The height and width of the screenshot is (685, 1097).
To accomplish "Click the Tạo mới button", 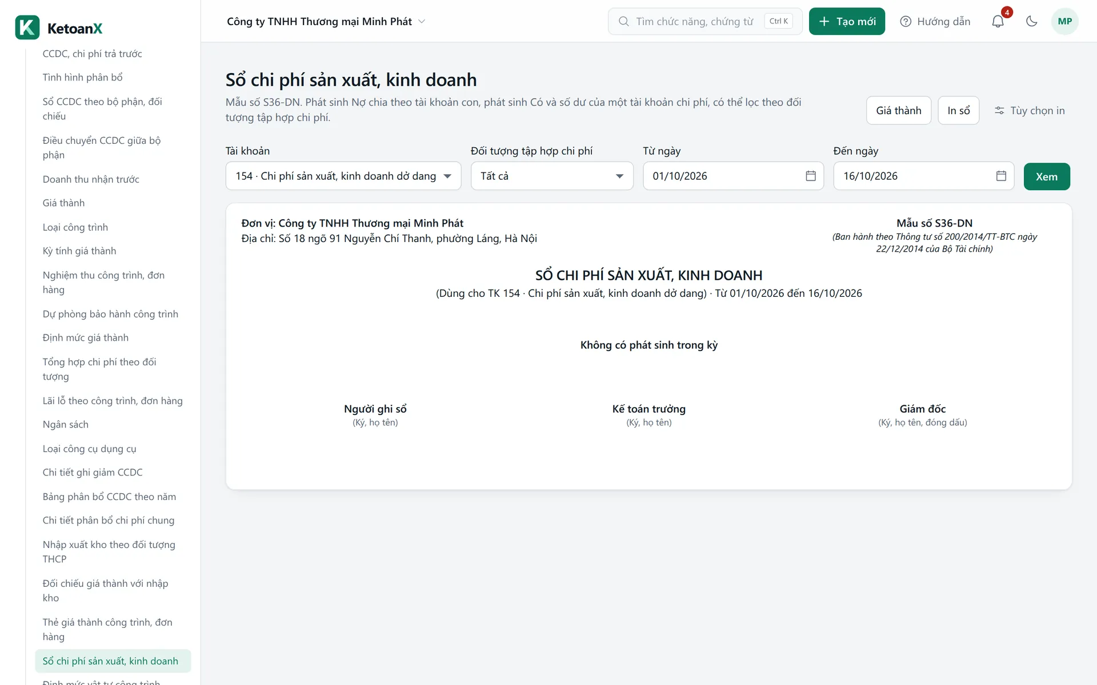I will (x=847, y=22).
